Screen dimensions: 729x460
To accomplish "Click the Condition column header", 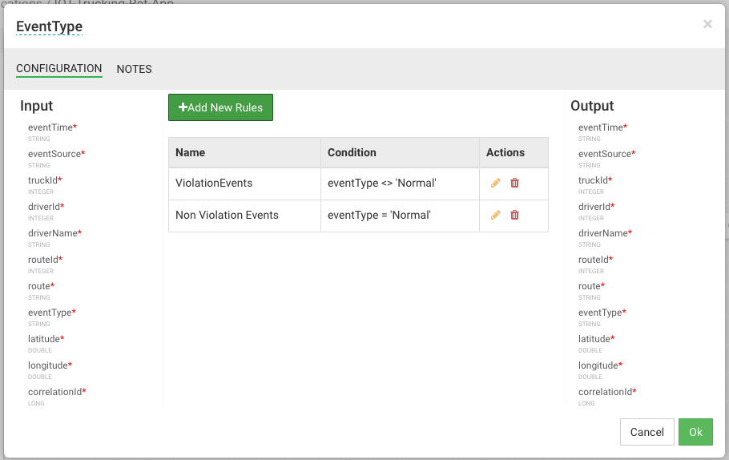I will point(352,152).
